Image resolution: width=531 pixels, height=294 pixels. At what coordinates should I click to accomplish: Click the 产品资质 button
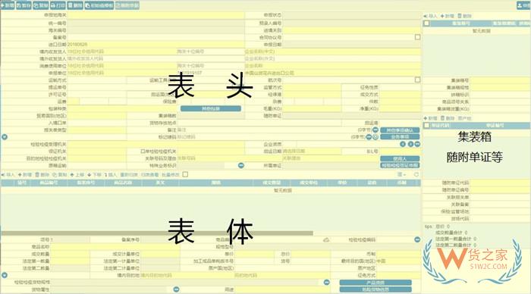375,282
